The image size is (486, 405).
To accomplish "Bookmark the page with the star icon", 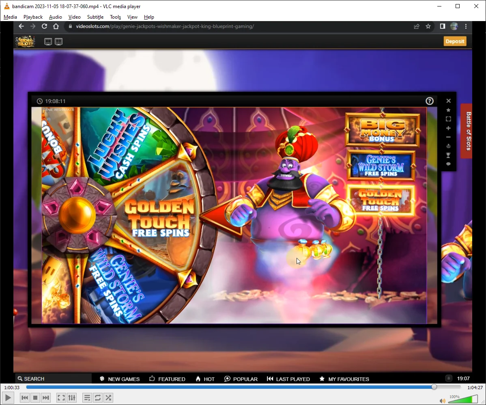I will [428, 26].
